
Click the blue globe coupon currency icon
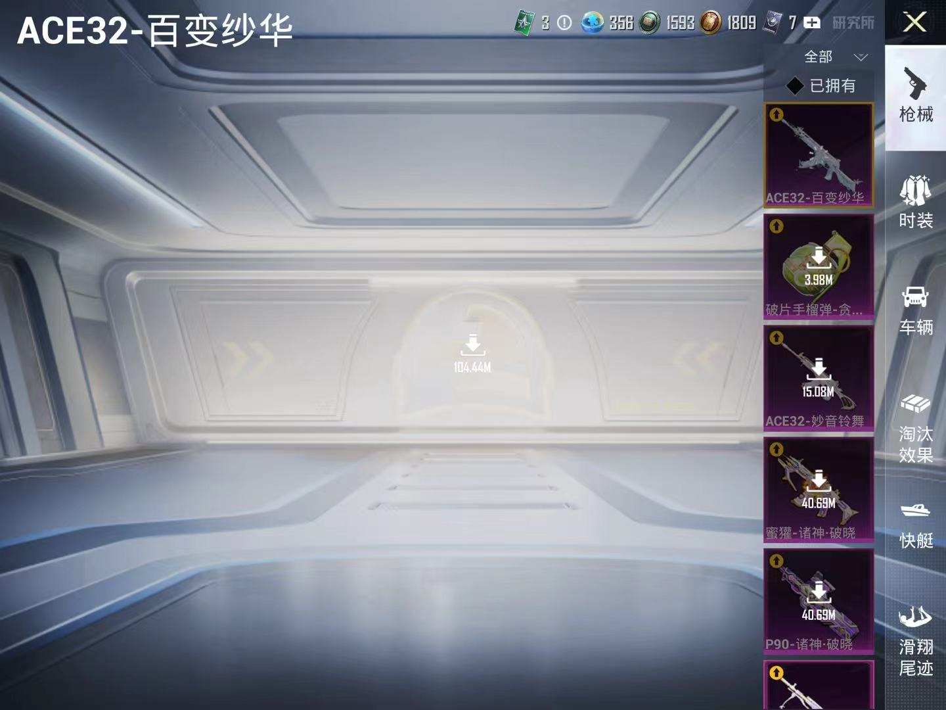point(593,22)
